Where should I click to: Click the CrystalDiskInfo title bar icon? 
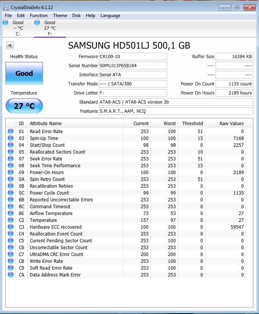6,8
